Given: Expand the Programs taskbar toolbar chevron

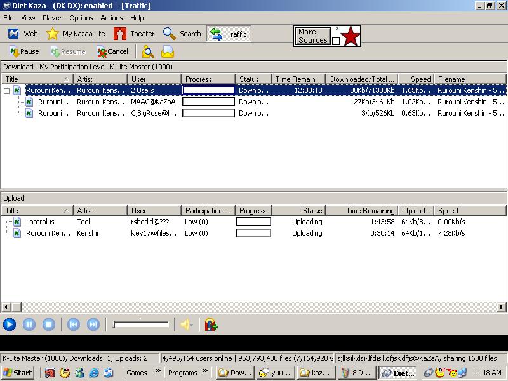Looking at the screenshot, I should [205, 372].
